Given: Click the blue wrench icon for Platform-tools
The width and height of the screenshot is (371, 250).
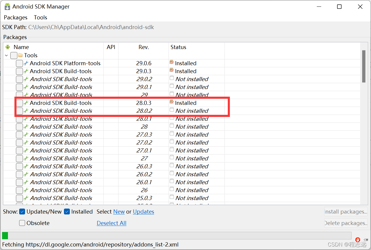Looking at the screenshot, I should pos(26,63).
